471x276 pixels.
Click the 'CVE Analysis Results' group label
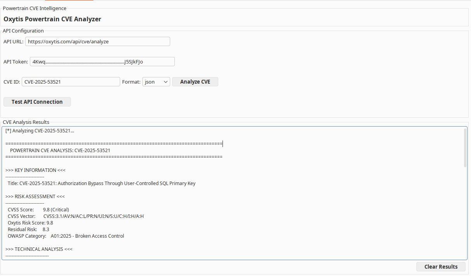(x=26, y=122)
